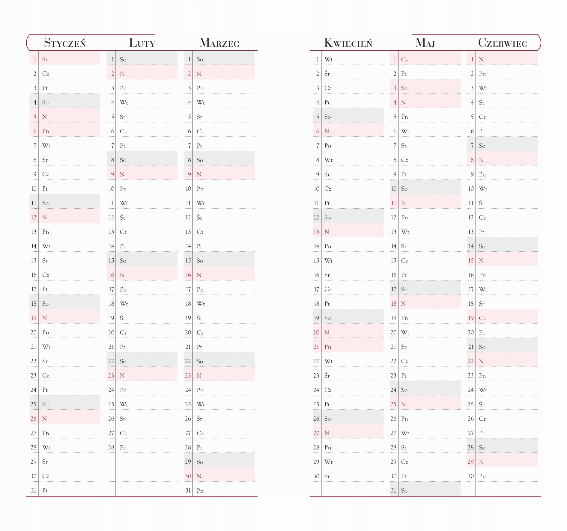Click the Luty month heading

point(142,43)
